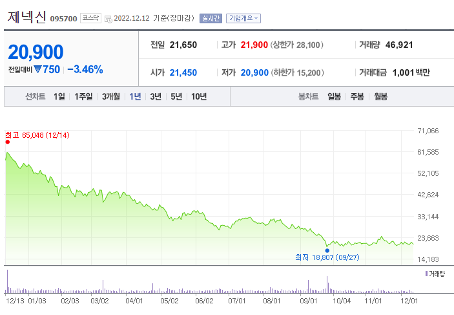Open the 기업개요 dropdown
Viewport: 454px width, 315px height.
pyautogui.click(x=243, y=18)
